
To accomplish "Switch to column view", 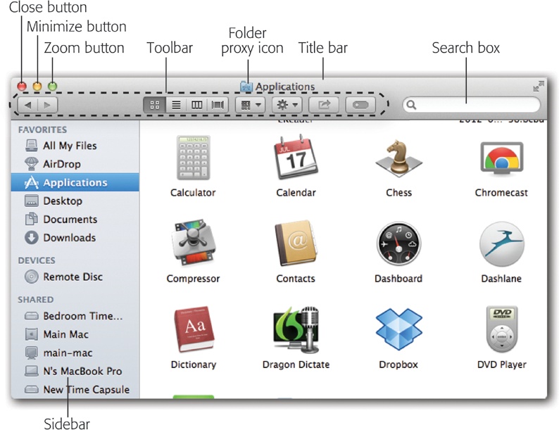I will pos(197,105).
